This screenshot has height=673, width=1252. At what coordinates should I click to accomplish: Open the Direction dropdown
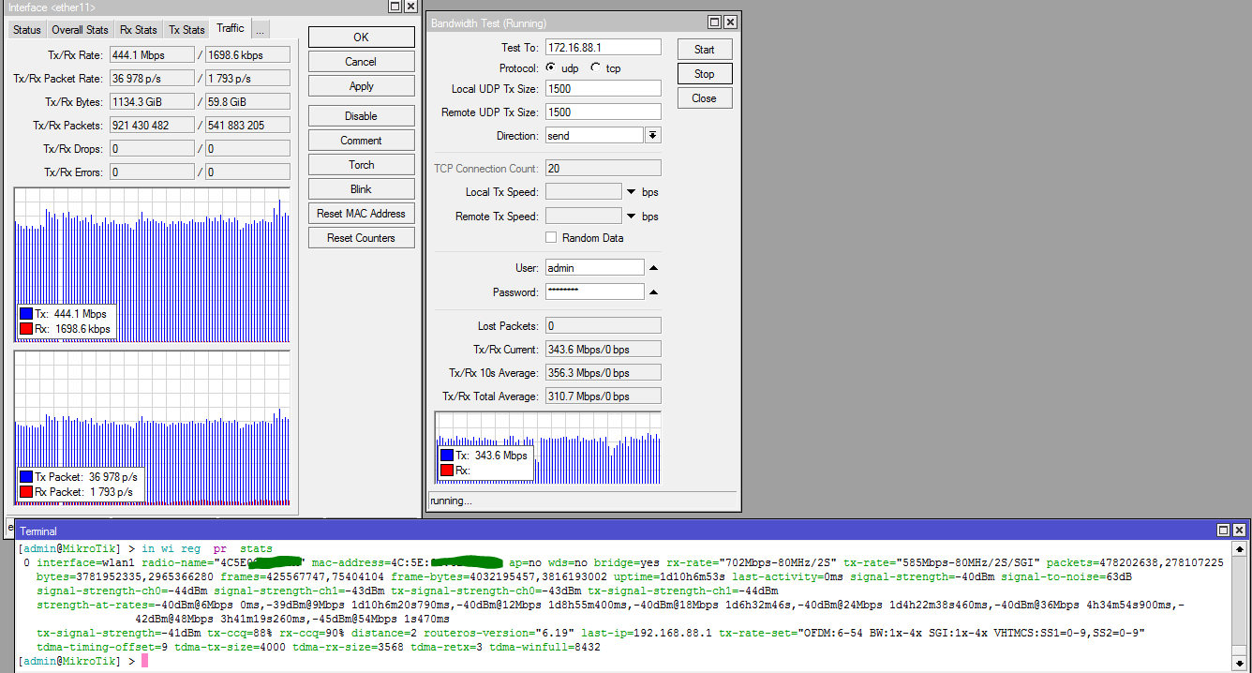pyautogui.click(x=653, y=135)
